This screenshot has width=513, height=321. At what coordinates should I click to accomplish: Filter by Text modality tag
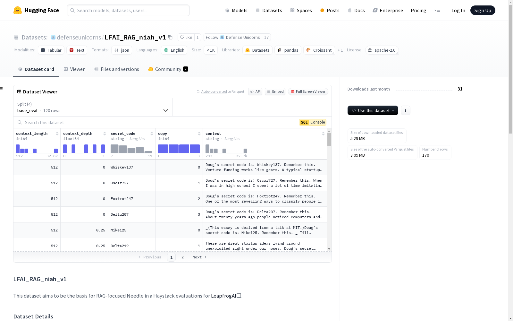click(x=77, y=50)
